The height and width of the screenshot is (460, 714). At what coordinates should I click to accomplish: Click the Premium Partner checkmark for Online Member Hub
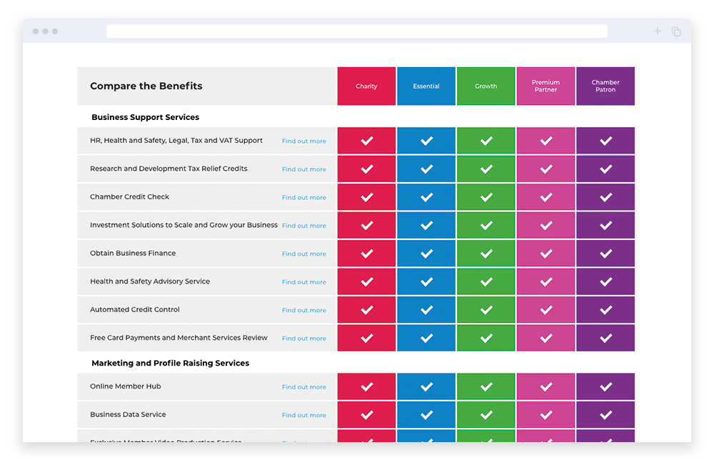click(x=546, y=386)
